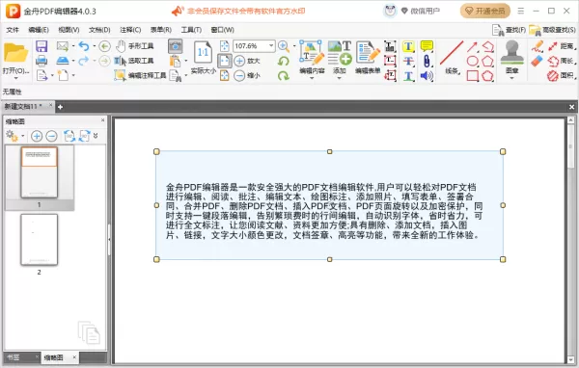Rotate clockwise with lower green arrow
This screenshot has width=579, height=368.
tap(283, 75)
